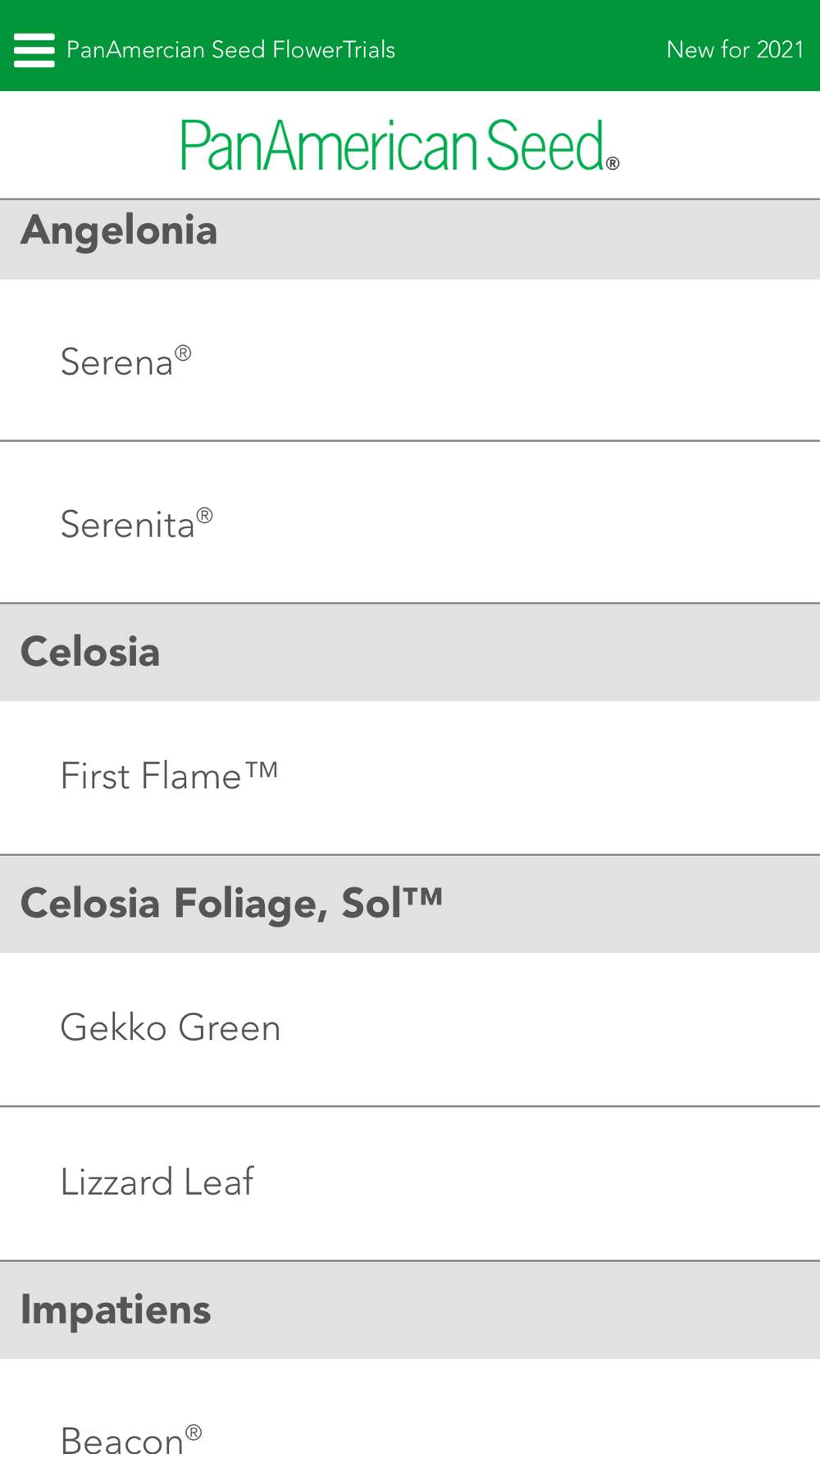Click the PanAmerican Seed logo
This screenshot has width=820, height=1458.
click(x=399, y=145)
